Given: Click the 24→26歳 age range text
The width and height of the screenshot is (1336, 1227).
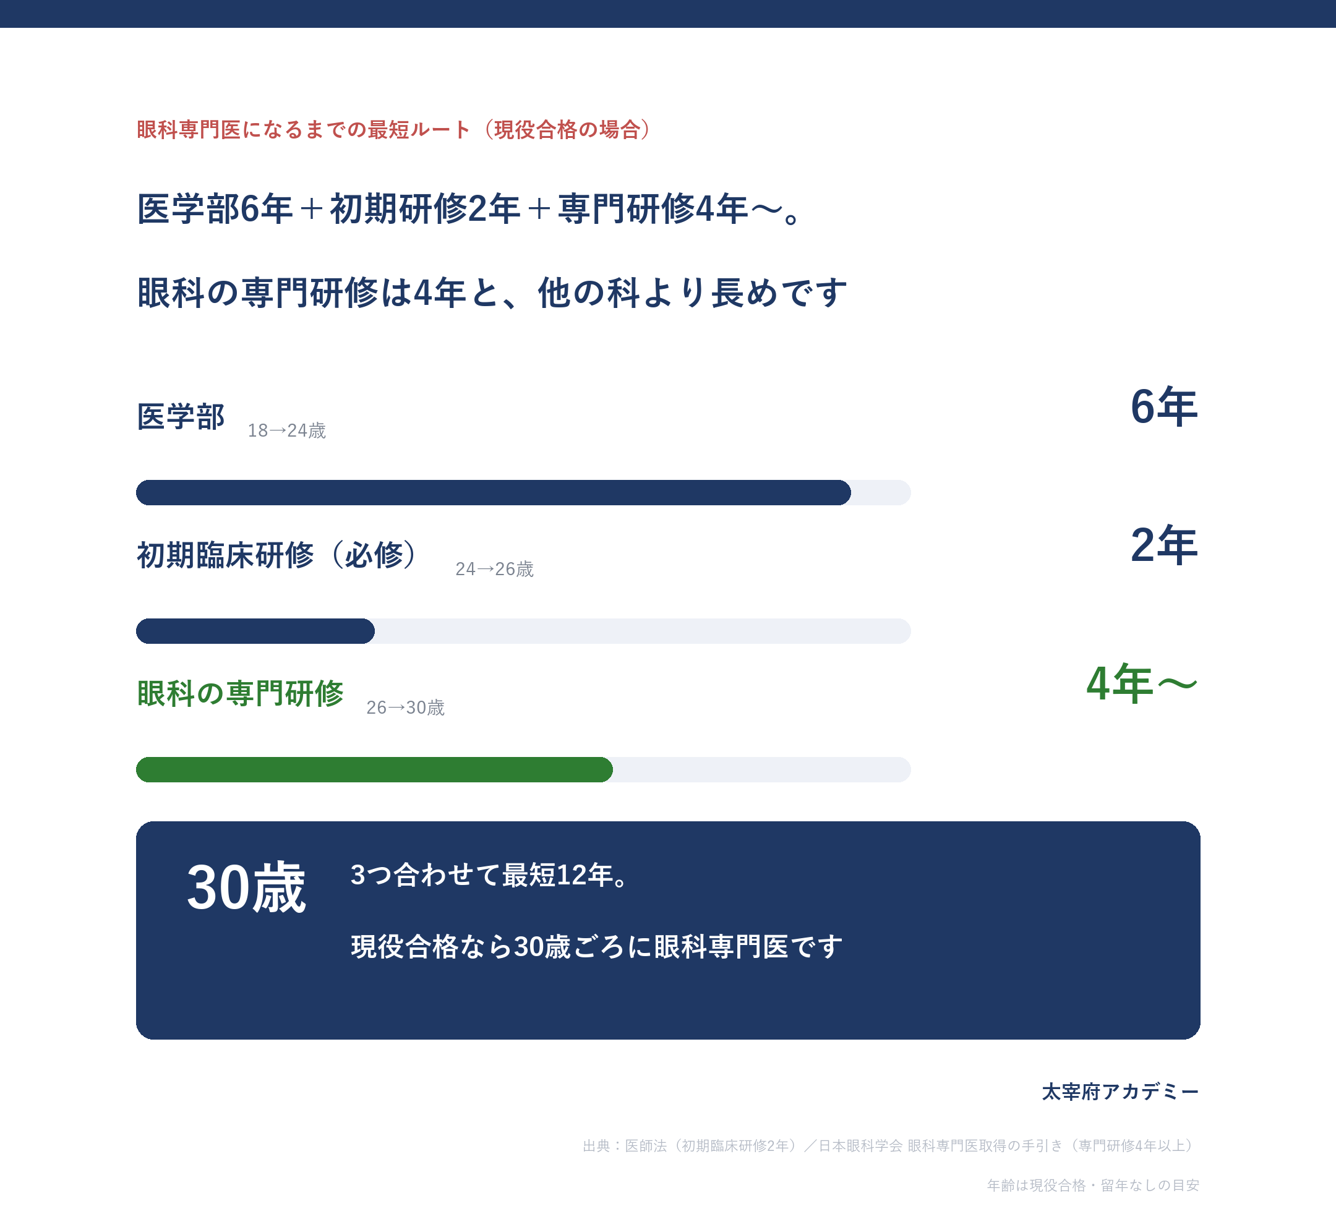Looking at the screenshot, I should pyautogui.click(x=495, y=569).
